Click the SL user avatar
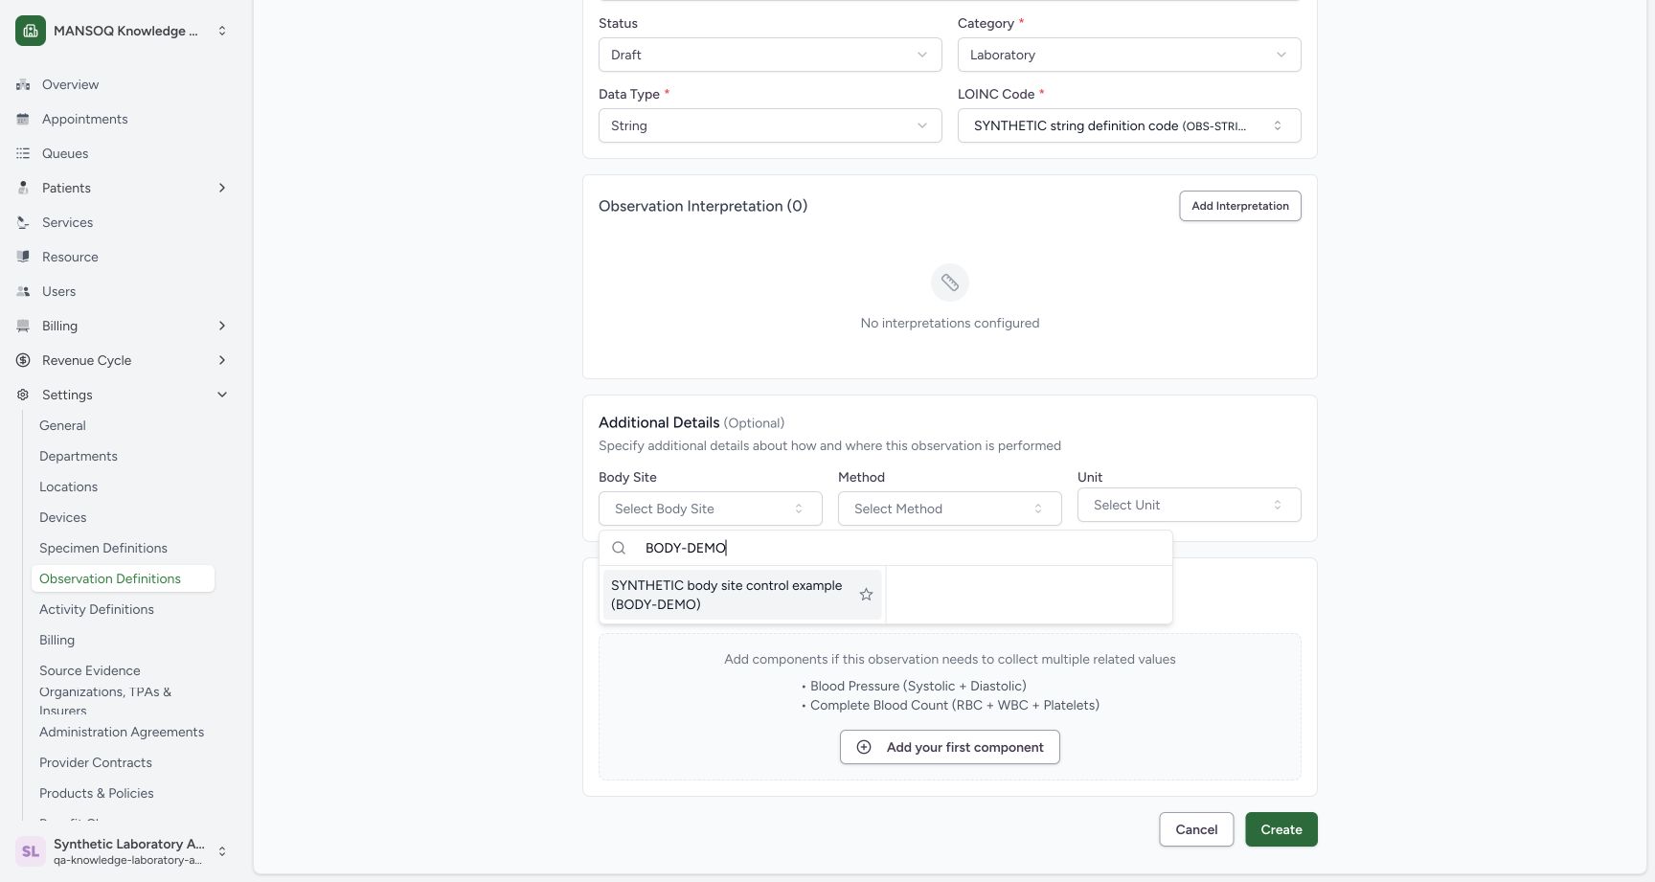 coord(31,851)
